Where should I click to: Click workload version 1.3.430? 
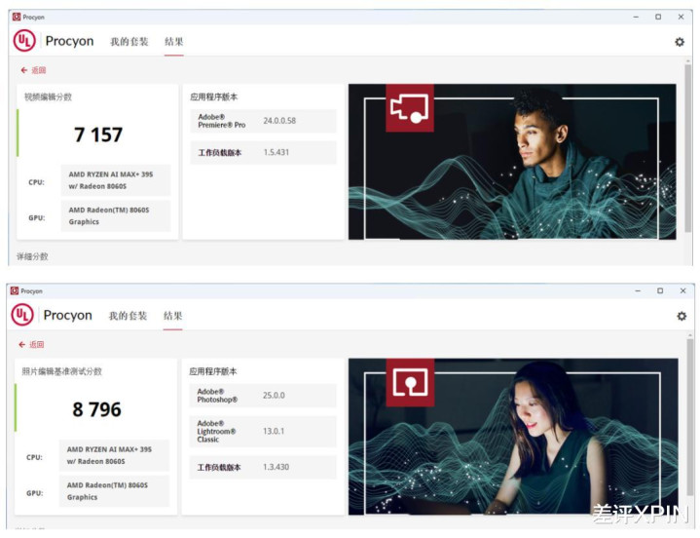click(x=276, y=467)
